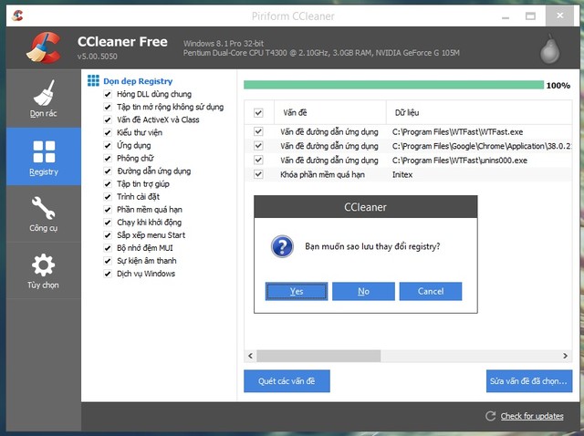Click the refresh icon beside Check for updates
Viewport: 584px width, 436px height.
pos(491,416)
